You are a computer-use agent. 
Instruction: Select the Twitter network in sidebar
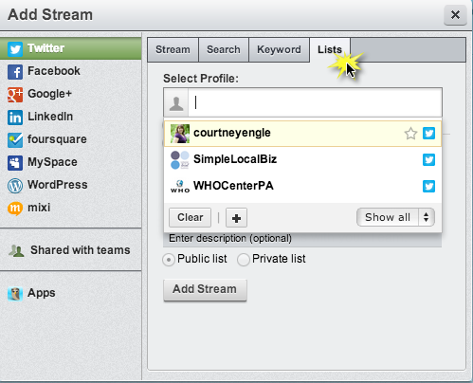tap(70, 48)
